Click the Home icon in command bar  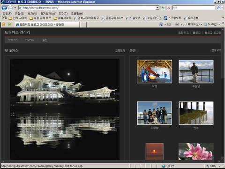coord(161,24)
